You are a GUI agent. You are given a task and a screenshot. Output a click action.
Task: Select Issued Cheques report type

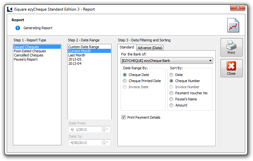[37, 47]
